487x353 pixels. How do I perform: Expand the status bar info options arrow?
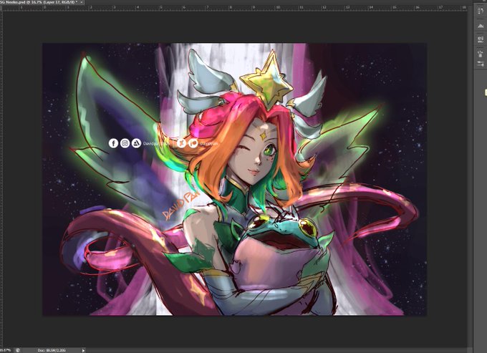83,350
